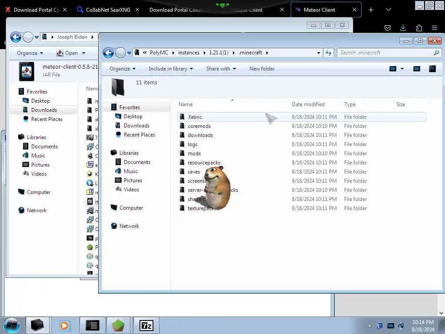
Task: Open media player taskbar icon
Action: tap(65, 325)
